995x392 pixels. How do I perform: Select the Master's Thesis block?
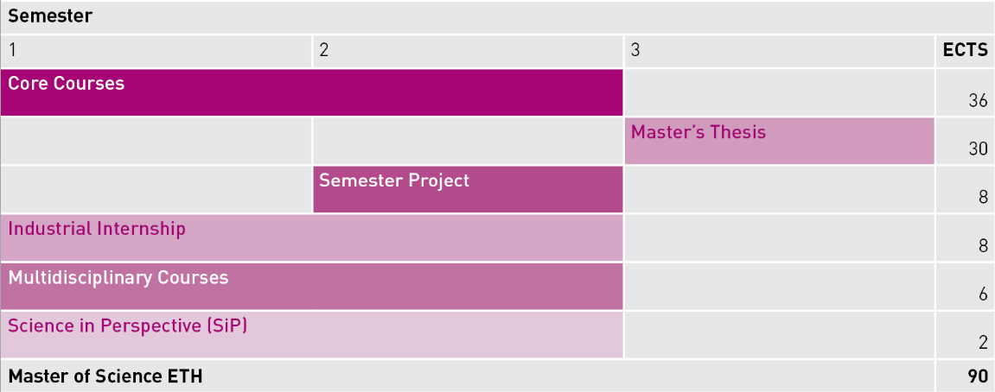pos(779,141)
